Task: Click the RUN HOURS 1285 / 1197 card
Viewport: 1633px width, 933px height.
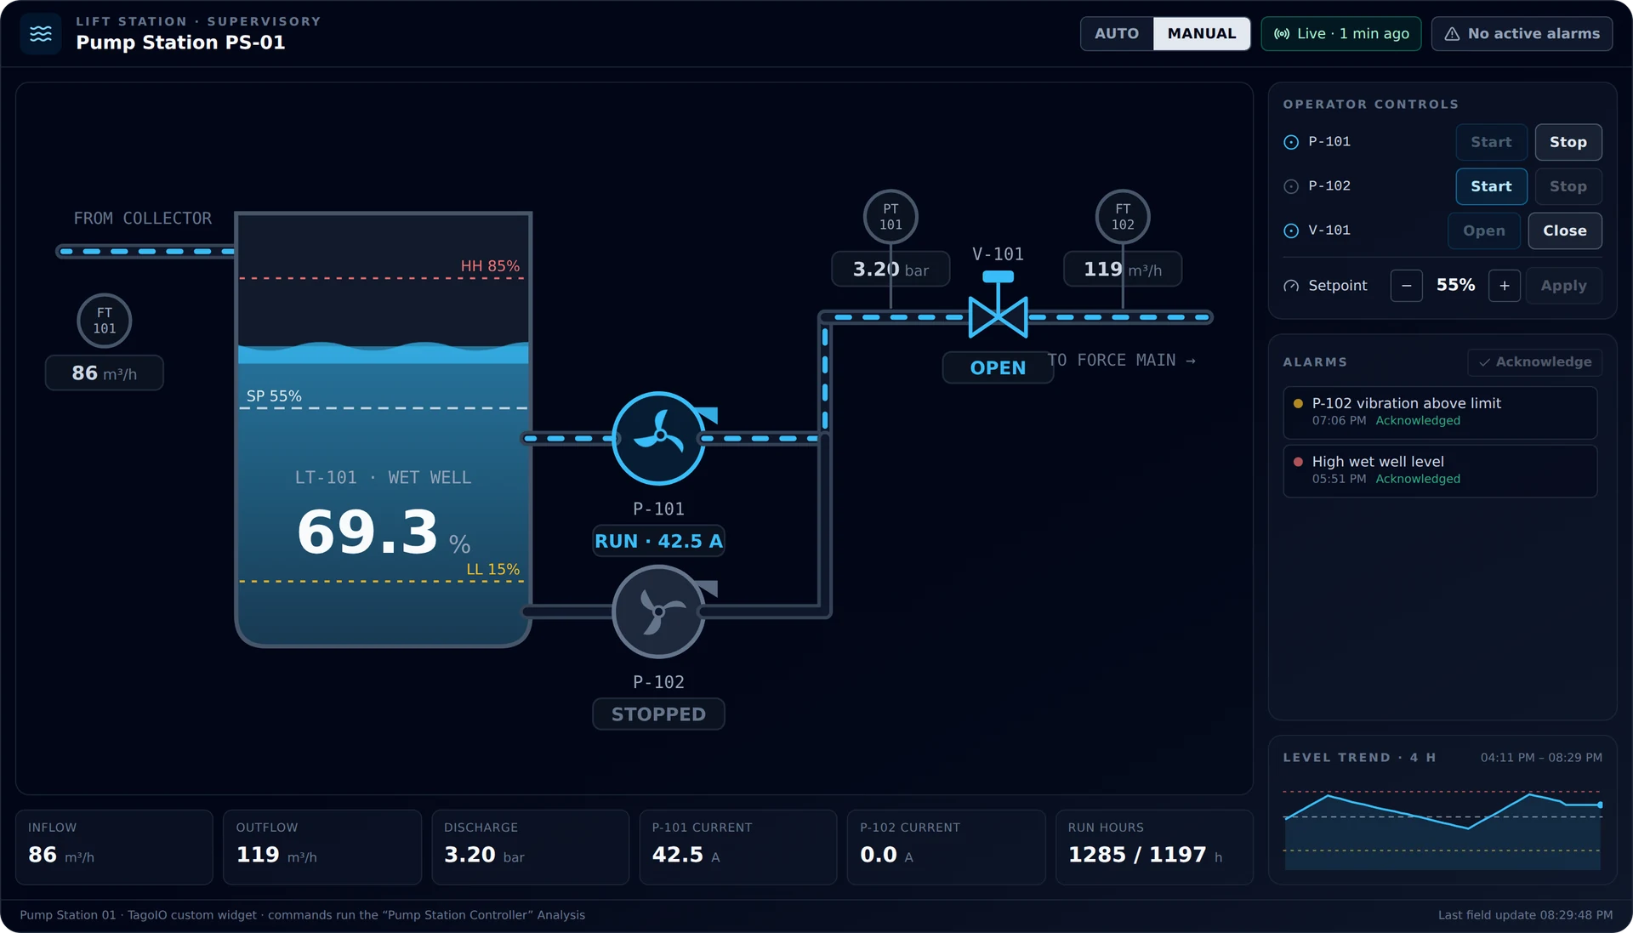Action: [1154, 847]
